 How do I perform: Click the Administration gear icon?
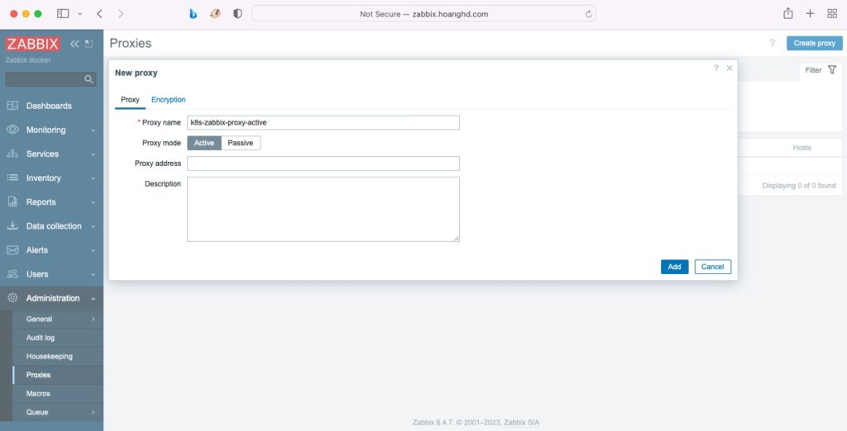click(12, 298)
